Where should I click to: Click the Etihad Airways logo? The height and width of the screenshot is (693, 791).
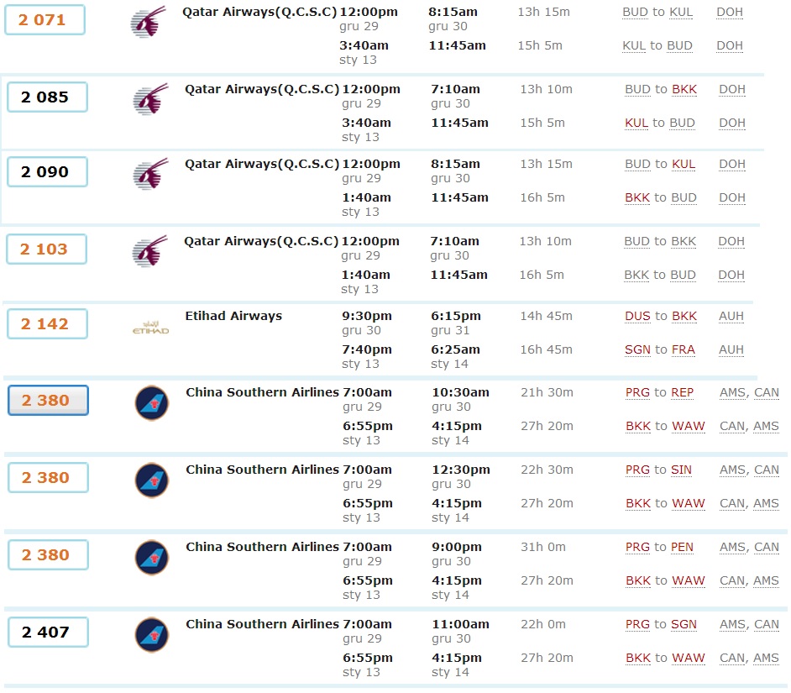point(150,328)
